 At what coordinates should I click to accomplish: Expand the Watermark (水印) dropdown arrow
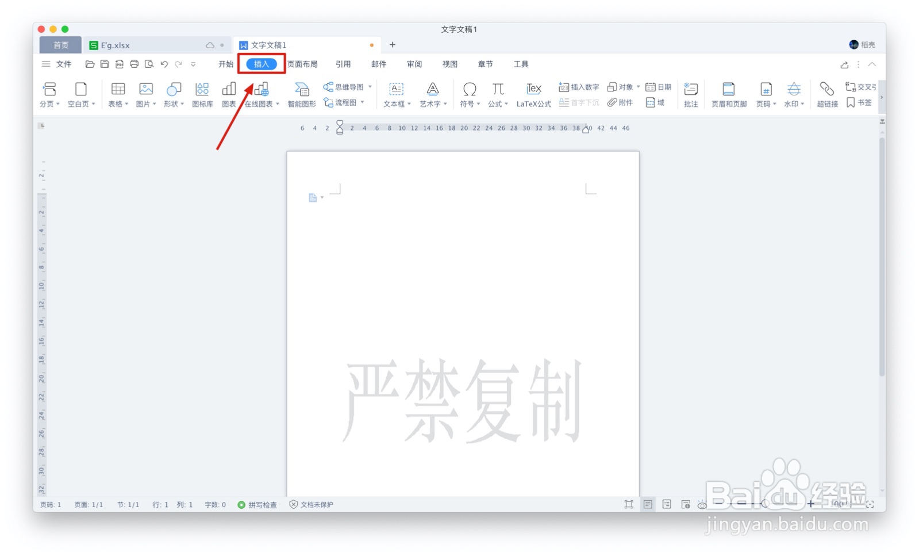[x=802, y=104]
